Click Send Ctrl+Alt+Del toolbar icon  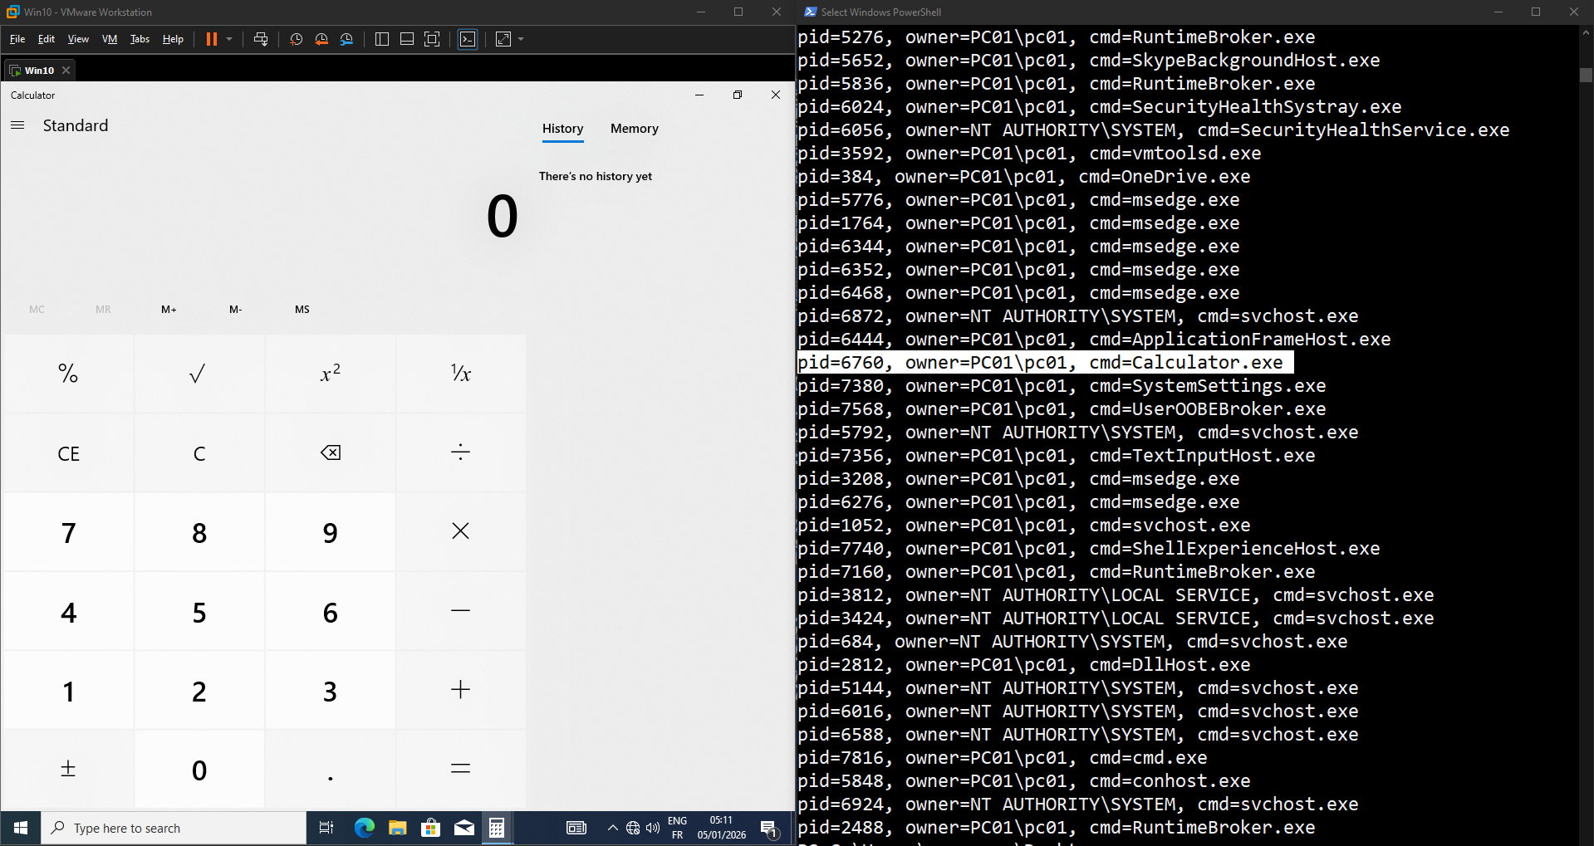point(261,39)
